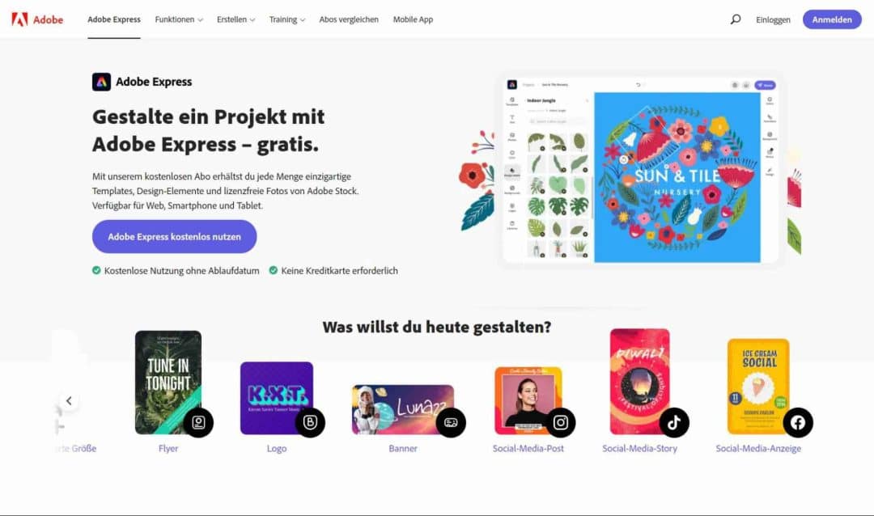874x516 pixels.
Task: Click Adobe Express kostenlos nutzen button
Action: pyautogui.click(x=175, y=236)
